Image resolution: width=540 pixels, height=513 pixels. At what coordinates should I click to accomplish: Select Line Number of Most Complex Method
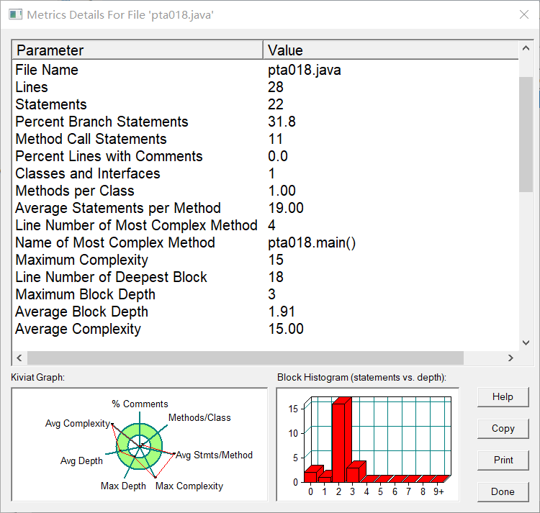(266, 225)
